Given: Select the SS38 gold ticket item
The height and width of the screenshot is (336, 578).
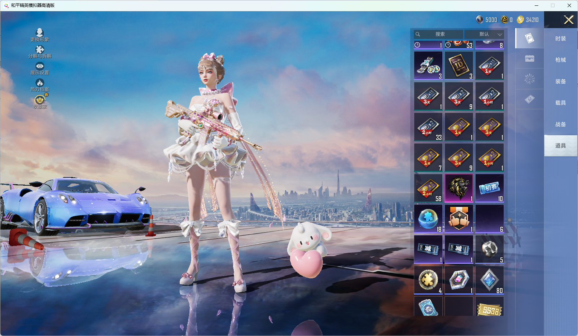Looking at the screenshot, I should tap(490, 306).
